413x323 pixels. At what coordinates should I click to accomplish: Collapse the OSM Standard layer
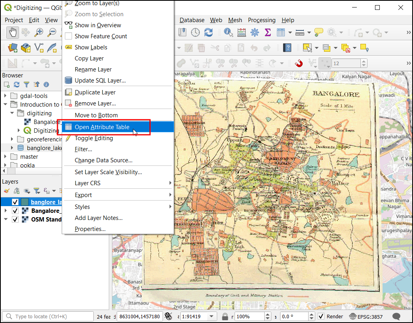click(6, 220)
